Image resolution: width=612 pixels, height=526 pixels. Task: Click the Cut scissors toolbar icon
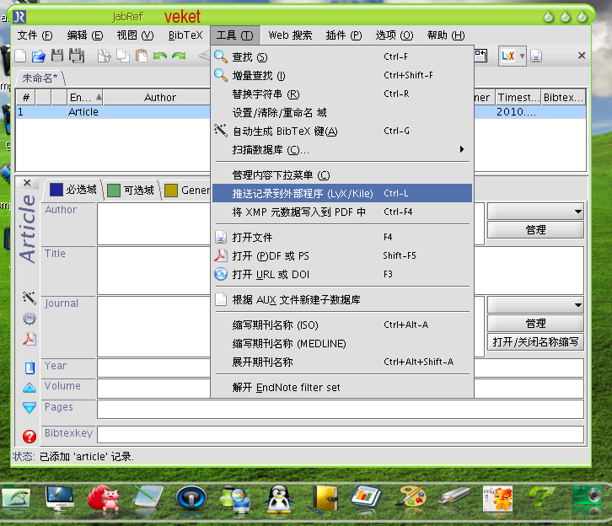[105, 56]
